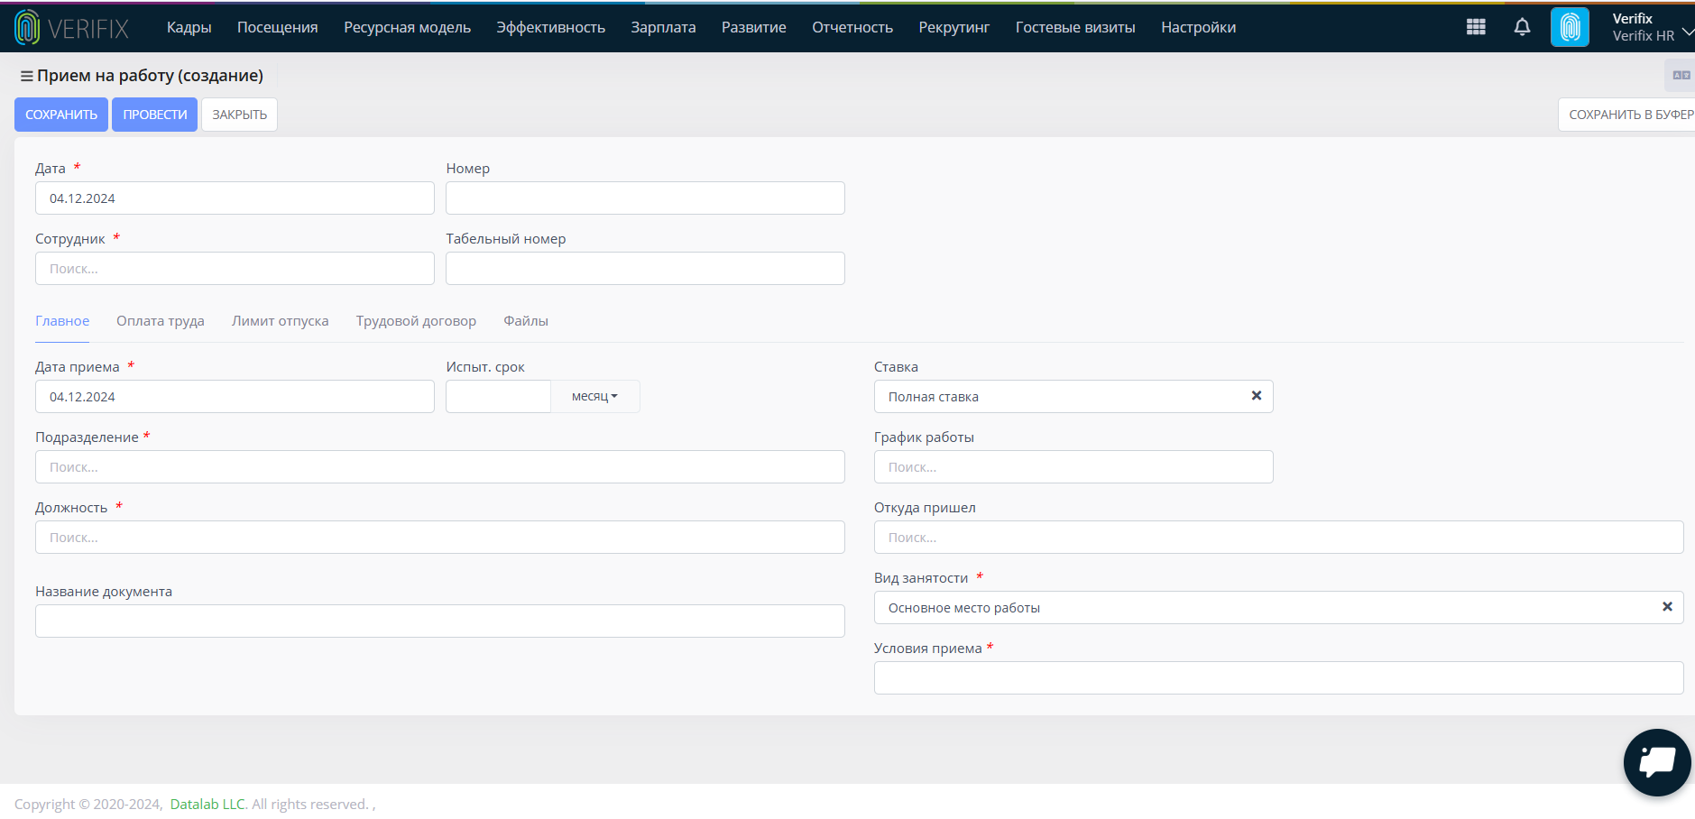Viewport: 1695px width, 819px height.
Task: Open the График работы search dropdown
Action: click(1073, 467)
